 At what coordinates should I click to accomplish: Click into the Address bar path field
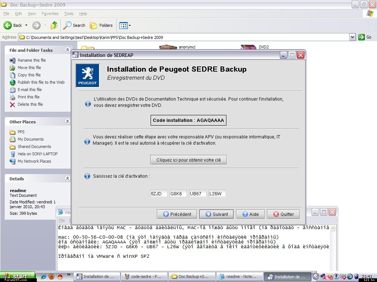(x=184, y=37)
